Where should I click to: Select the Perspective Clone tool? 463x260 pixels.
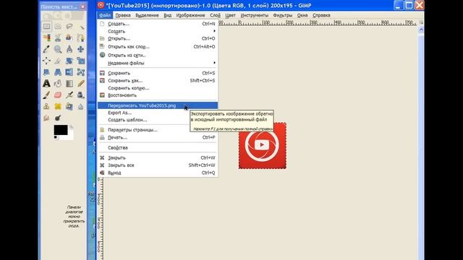click(x=69, y=106)
